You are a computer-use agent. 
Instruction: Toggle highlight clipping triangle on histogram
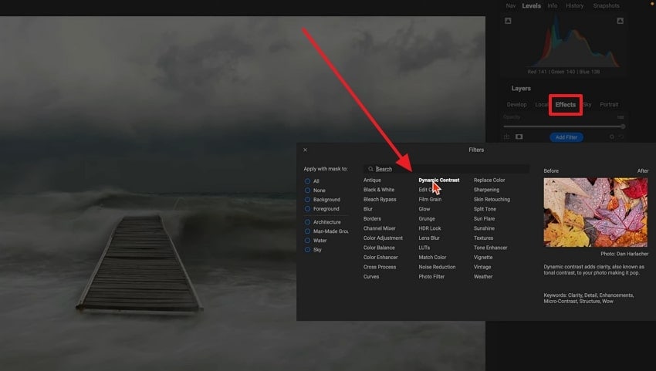620,21
